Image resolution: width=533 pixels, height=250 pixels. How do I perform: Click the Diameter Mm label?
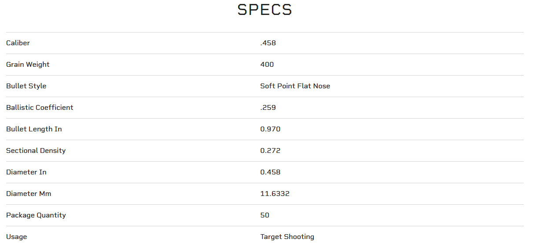click(29, 194)
